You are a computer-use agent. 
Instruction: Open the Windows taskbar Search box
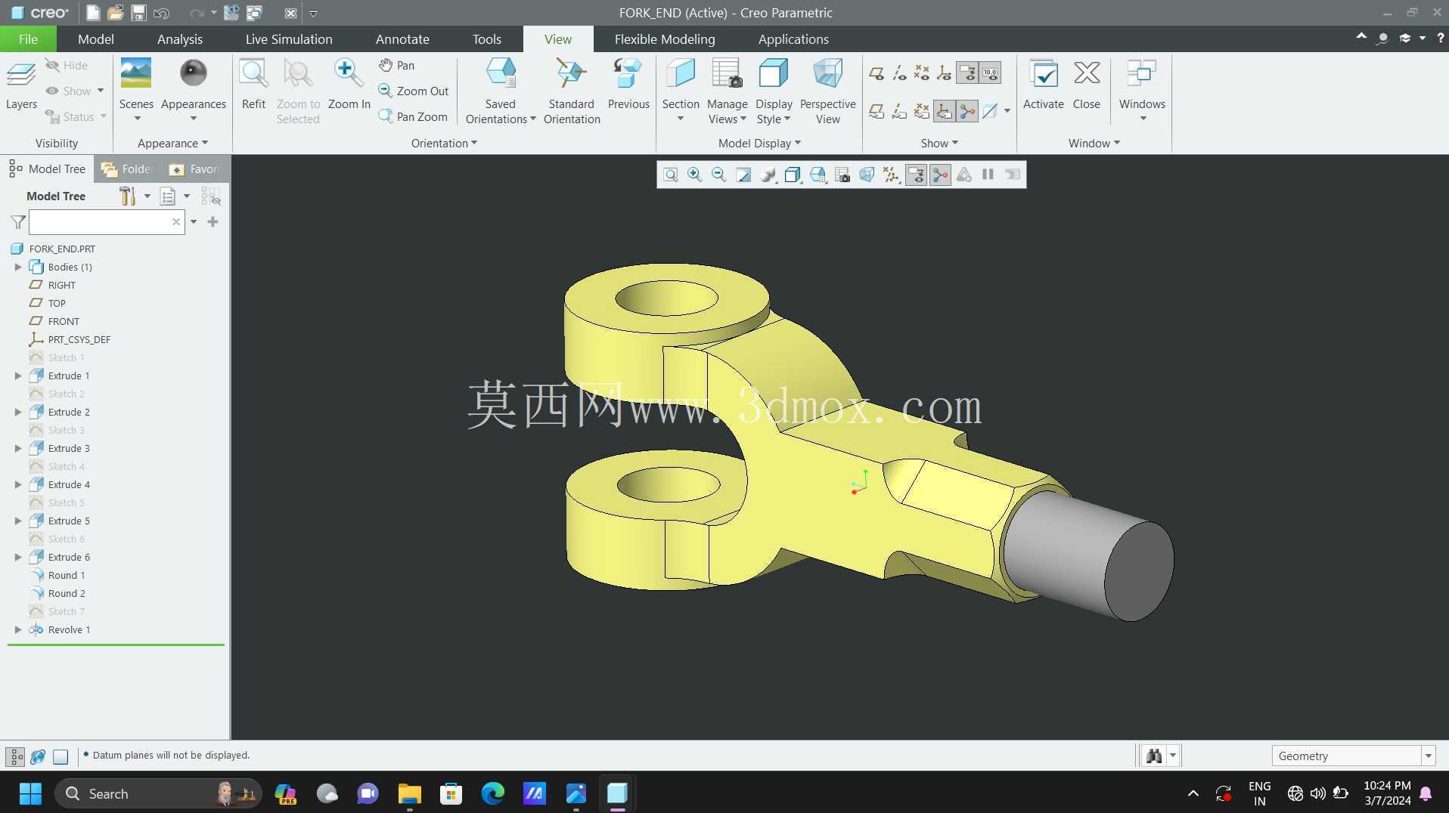click(158, 793)
